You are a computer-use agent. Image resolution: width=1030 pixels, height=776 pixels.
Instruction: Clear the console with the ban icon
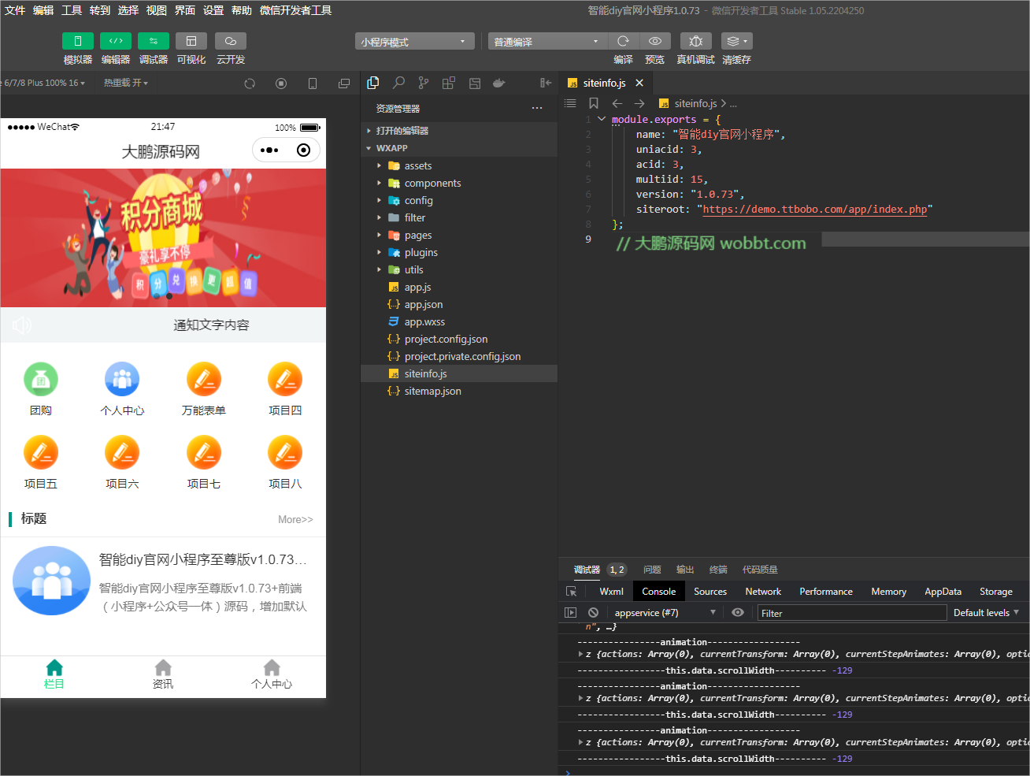click(593, 612)
